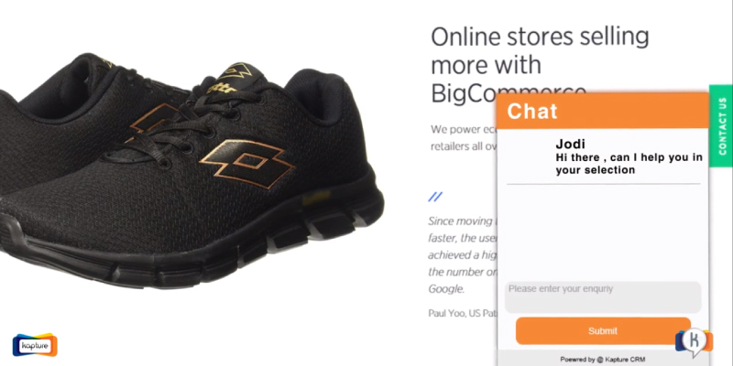Image resolution: width=733 pixels, height=366 pixels.
Task: Click the 'Since moving' testimonial quote text
Action: (463, 255)
